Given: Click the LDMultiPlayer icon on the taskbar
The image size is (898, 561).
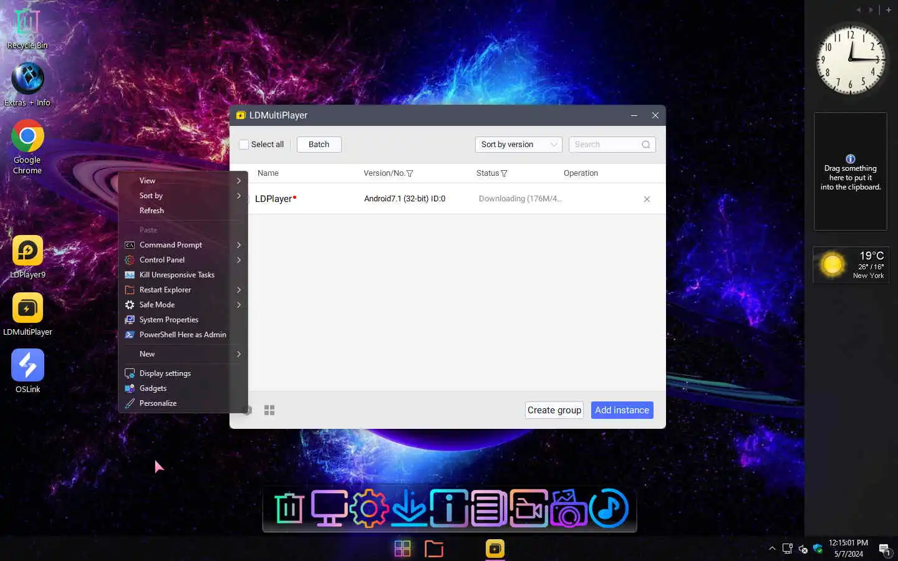Looking at the screenshot, I should click(495, 549).
